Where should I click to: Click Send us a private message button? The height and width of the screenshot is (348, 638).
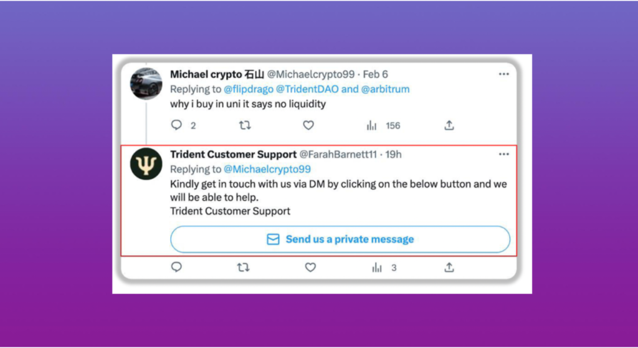click(x=340, y=239)
